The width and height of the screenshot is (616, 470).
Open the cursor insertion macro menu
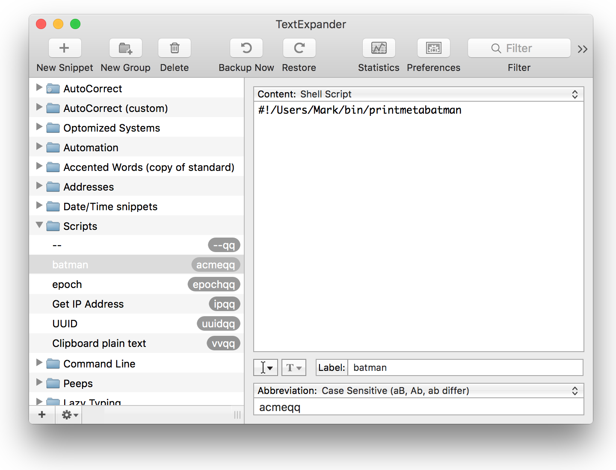[266, 367]
